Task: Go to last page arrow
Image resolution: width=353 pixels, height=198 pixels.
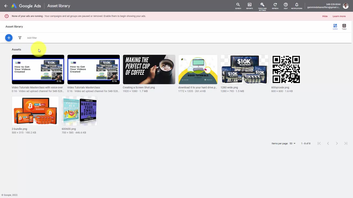Action: click(346, 143)
